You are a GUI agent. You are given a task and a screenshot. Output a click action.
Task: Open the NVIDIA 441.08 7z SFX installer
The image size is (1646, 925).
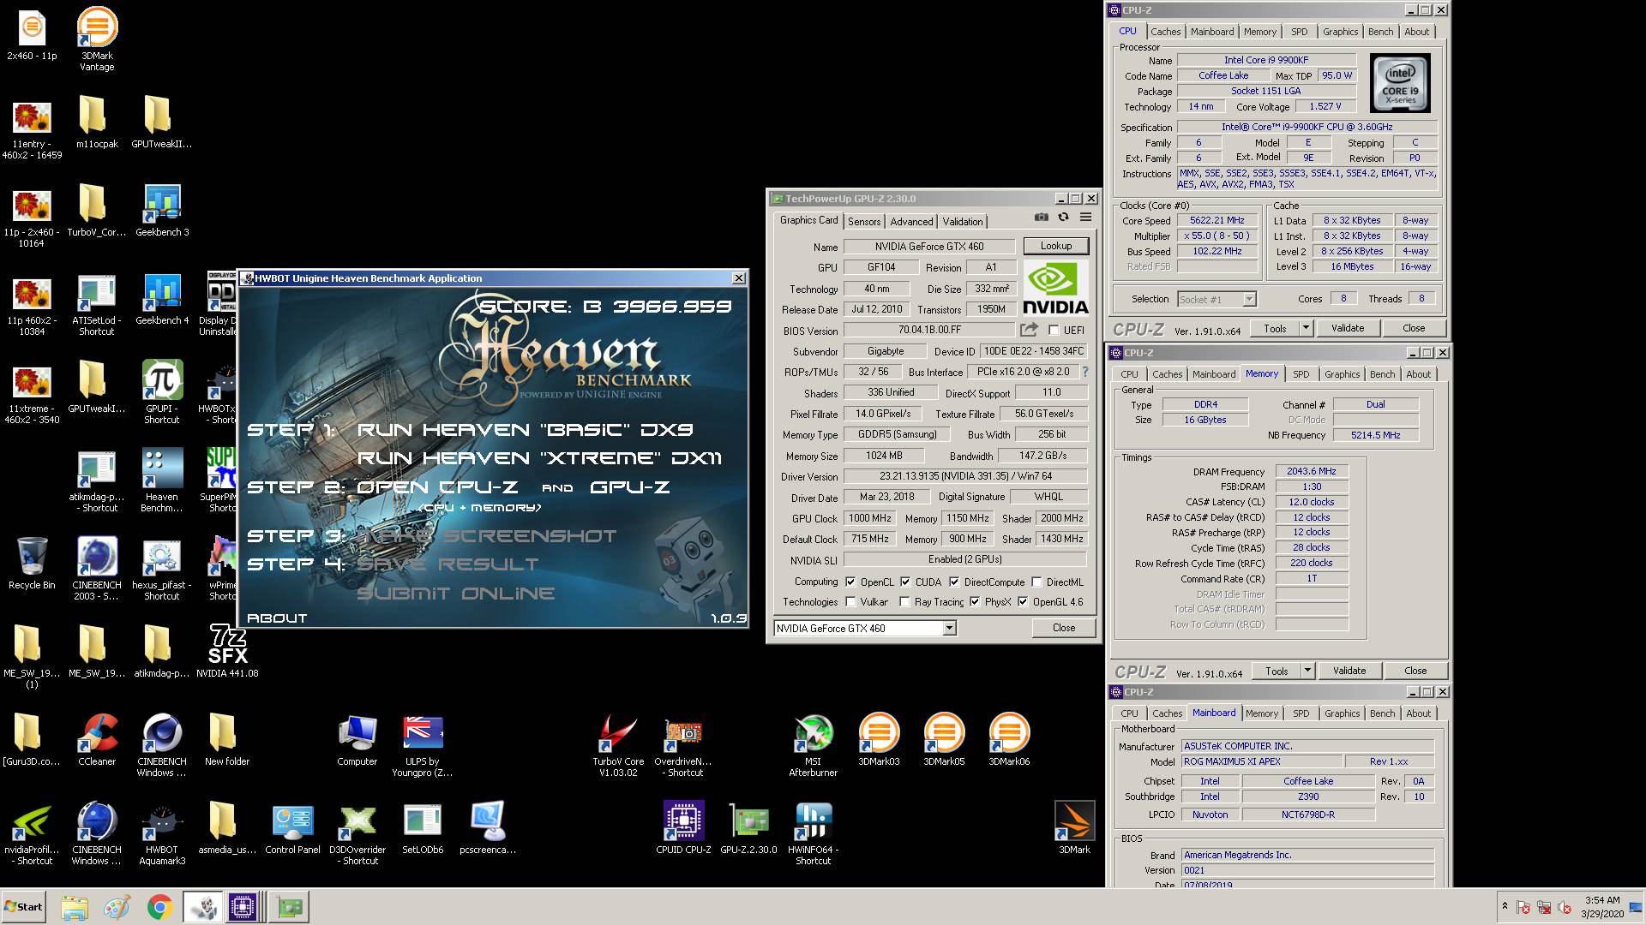coord(227,651)
